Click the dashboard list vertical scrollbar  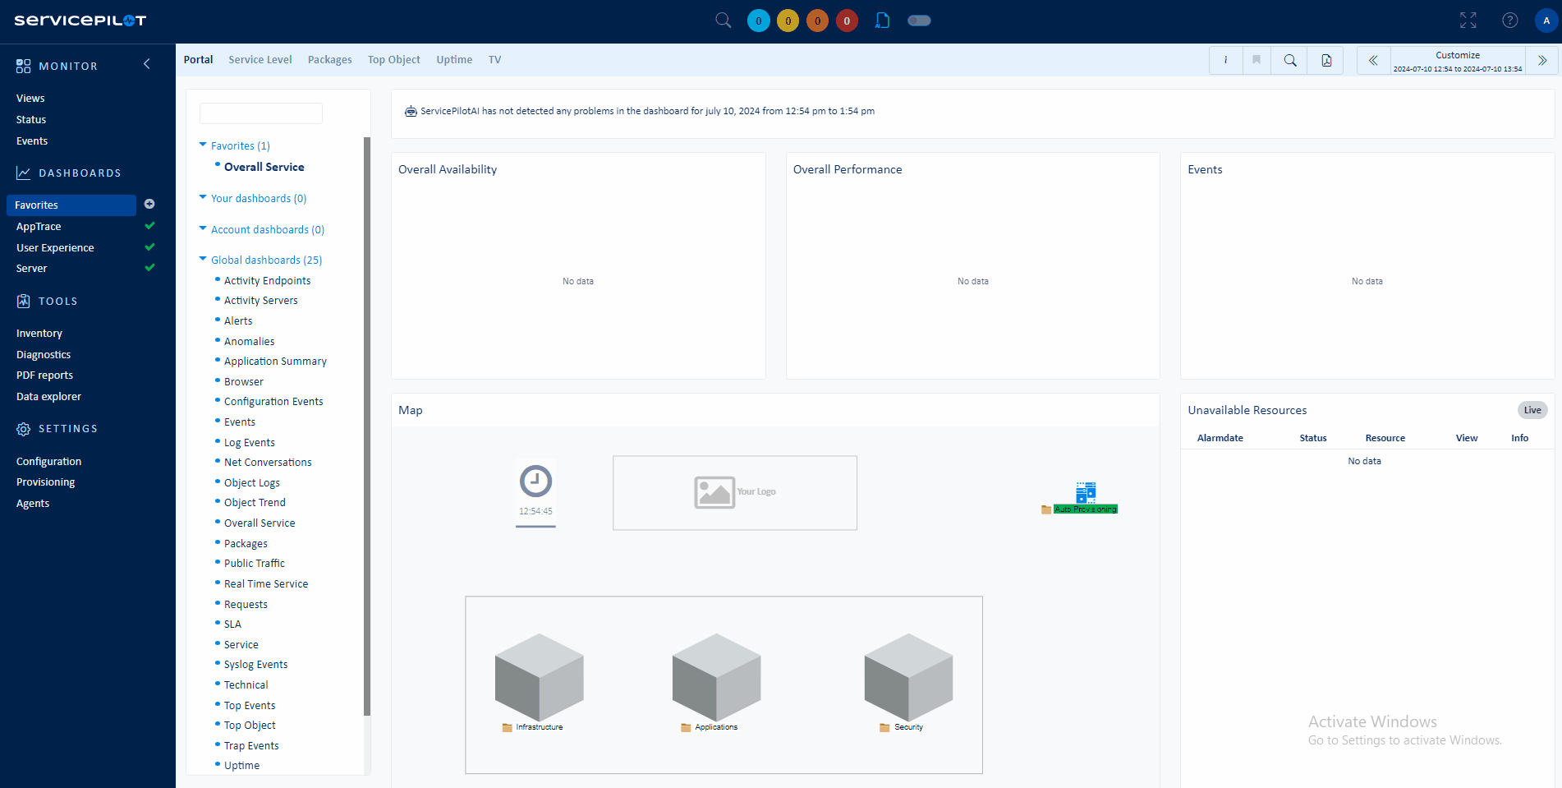point(367,426)
